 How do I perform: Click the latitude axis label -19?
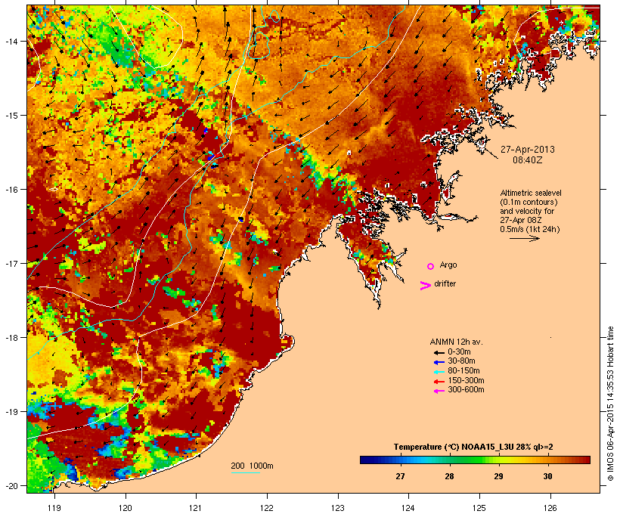tap(11, 412)
